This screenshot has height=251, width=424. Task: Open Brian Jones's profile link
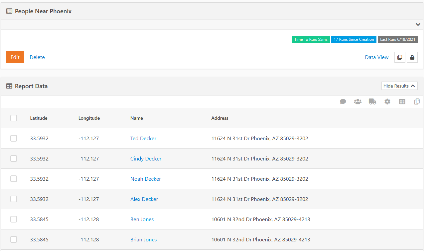(144, 239)
